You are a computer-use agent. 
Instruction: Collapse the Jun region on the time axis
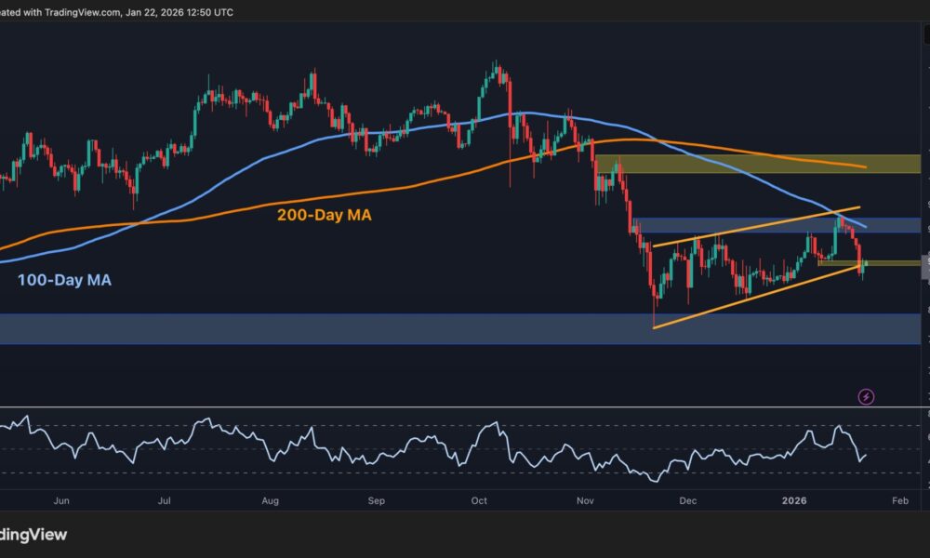coord(62,500)
